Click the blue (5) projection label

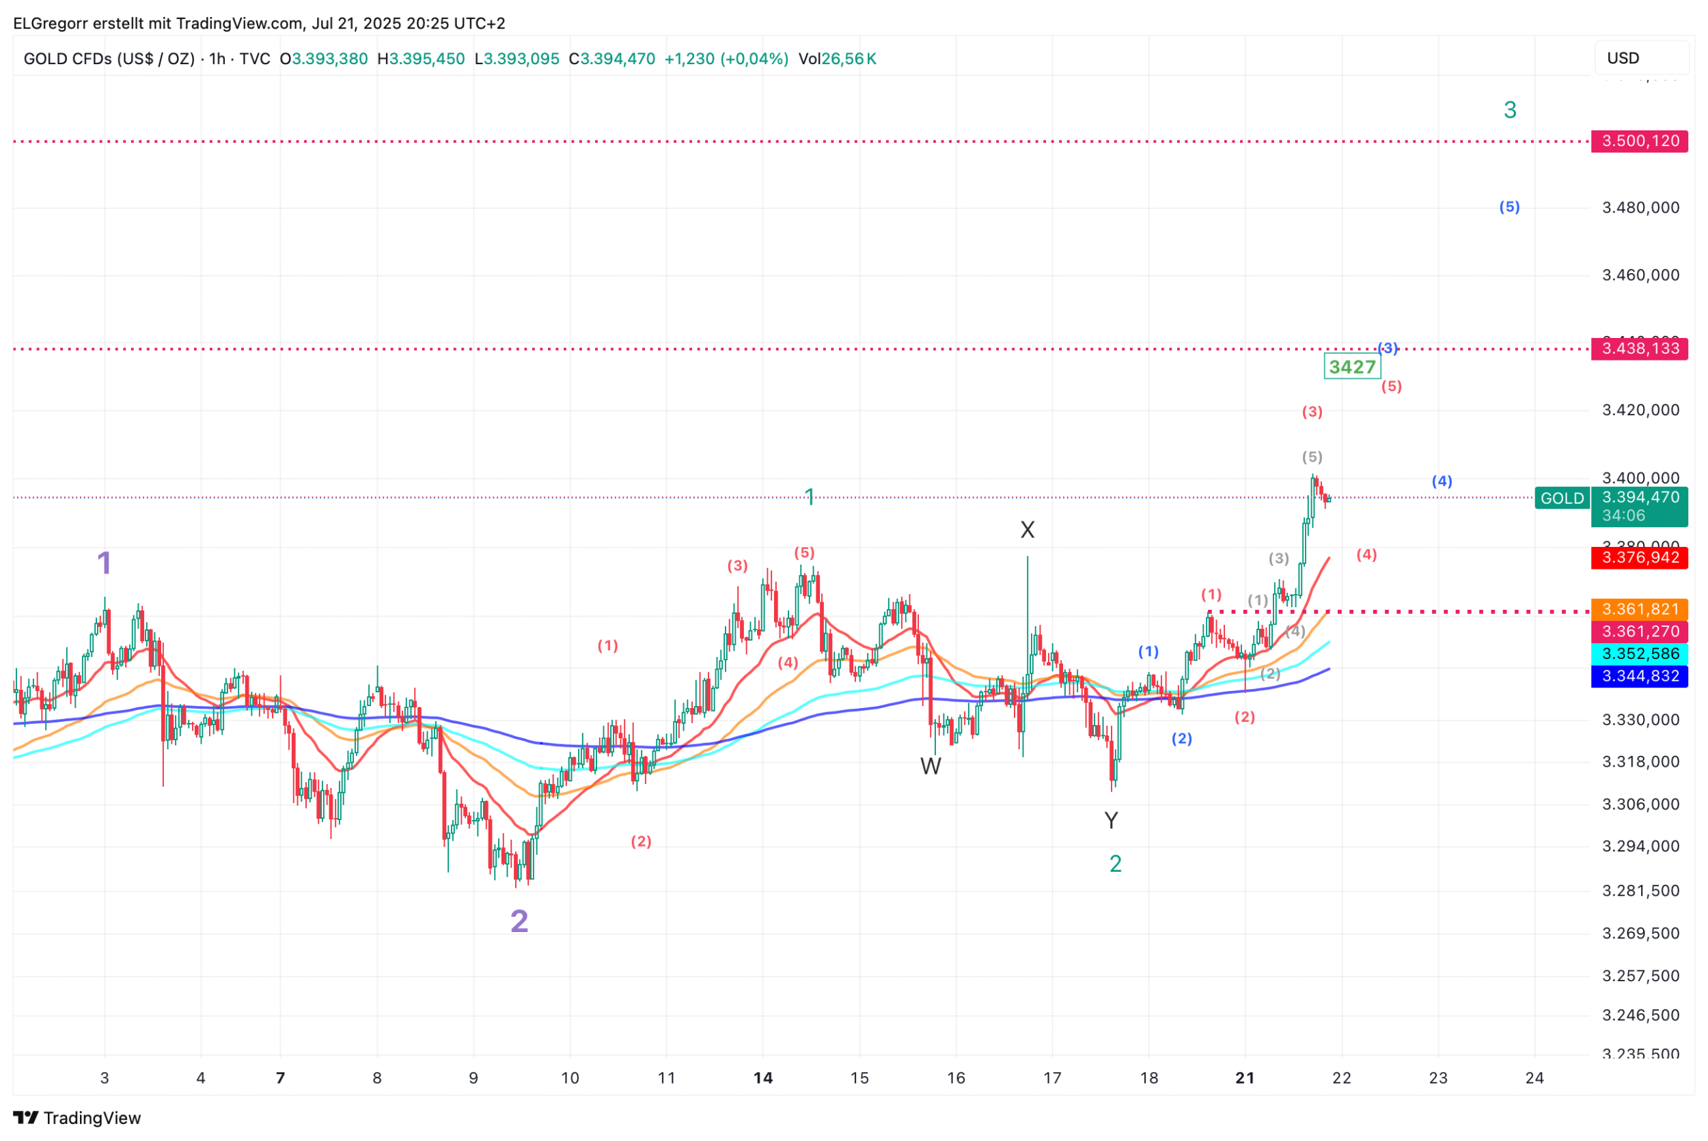[x=1509, y=208]
